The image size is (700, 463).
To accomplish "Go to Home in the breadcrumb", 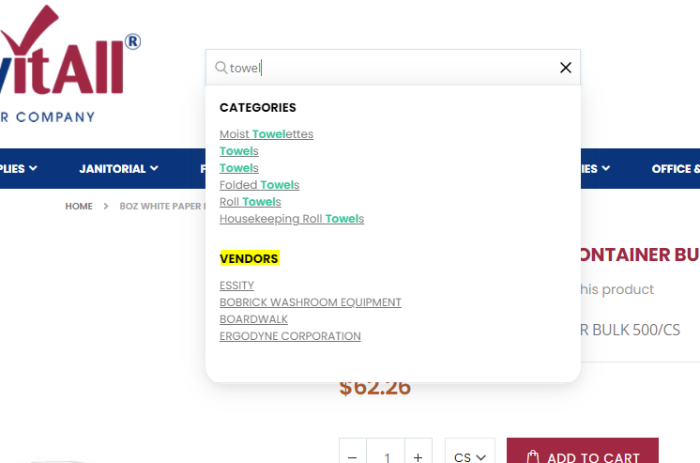I will [79, 206].
